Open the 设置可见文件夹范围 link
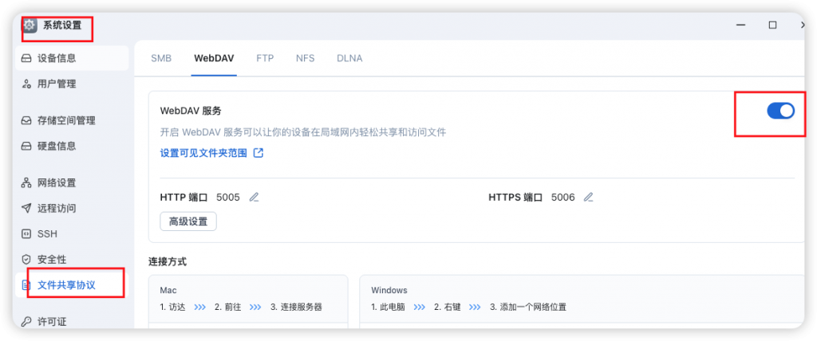 coord(203,153)
